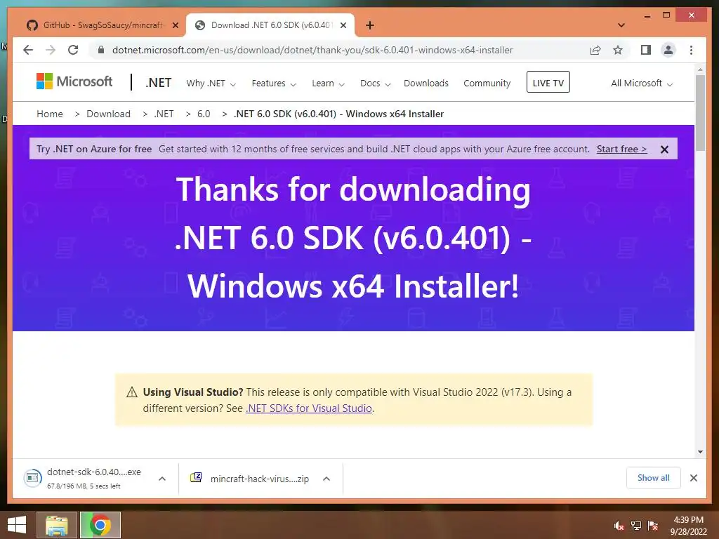
Task: Open Chrome side panel icon
Action: [x=646, y=50]
